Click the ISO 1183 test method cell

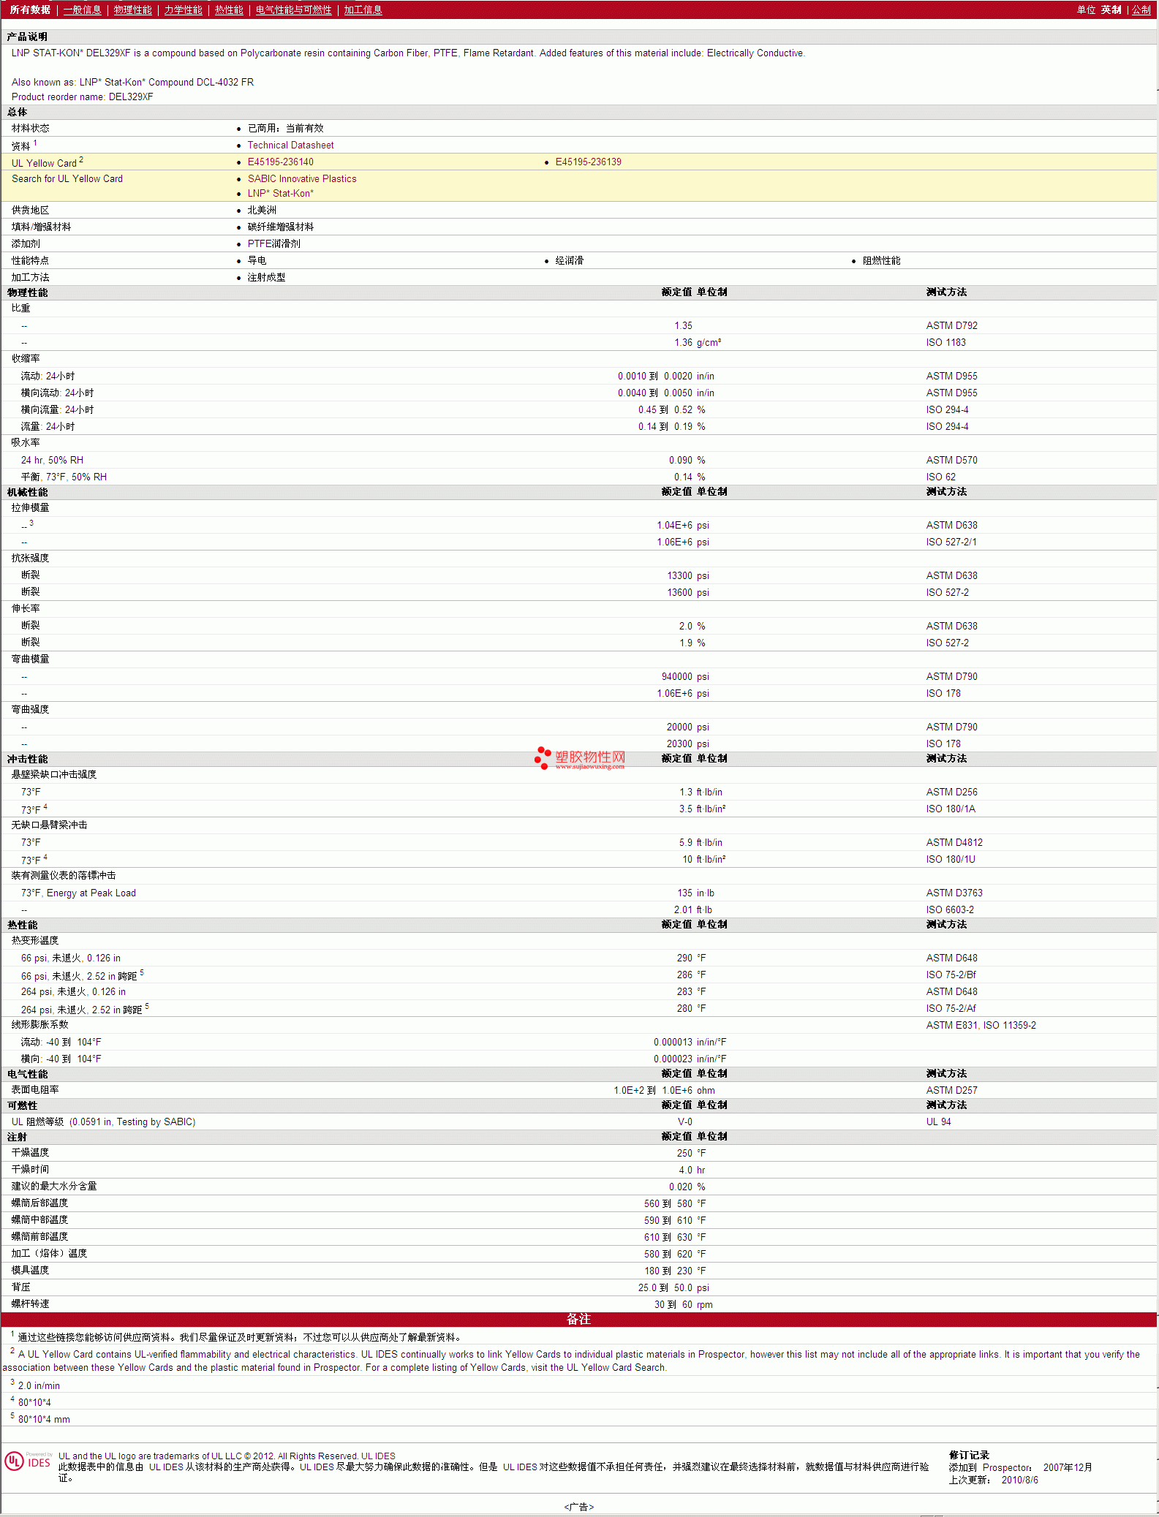tap(945, 342)
